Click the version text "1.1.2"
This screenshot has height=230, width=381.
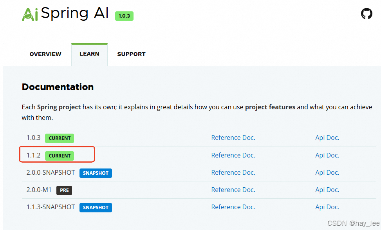pos(34,155)
